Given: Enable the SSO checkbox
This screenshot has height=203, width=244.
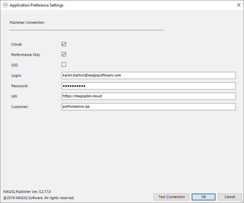Looking at the screenshot, I should click(x=64, y=64).
